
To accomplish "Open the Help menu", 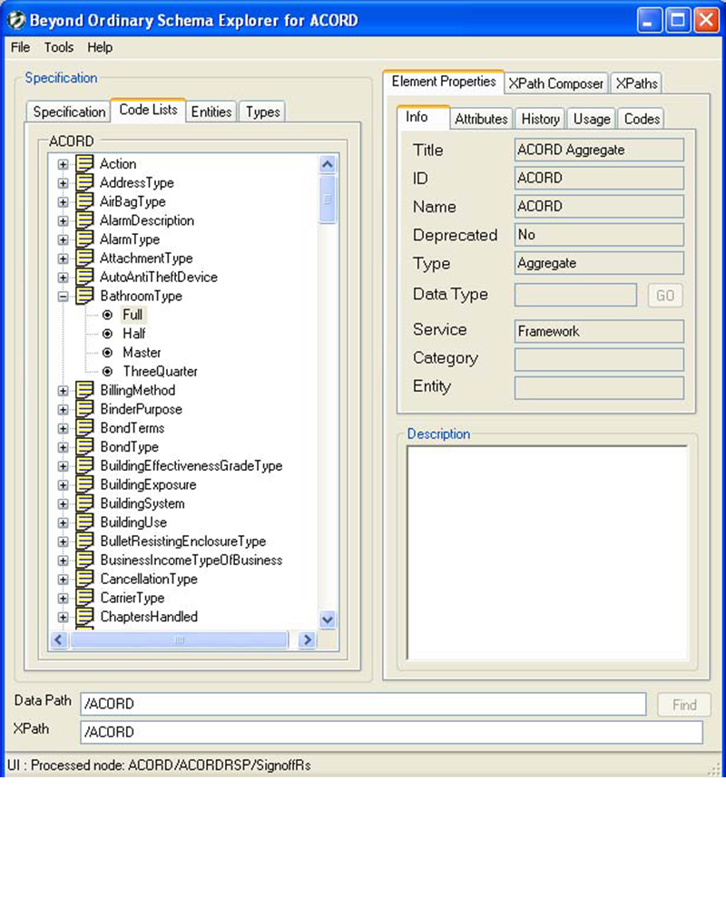I will 100,47.
